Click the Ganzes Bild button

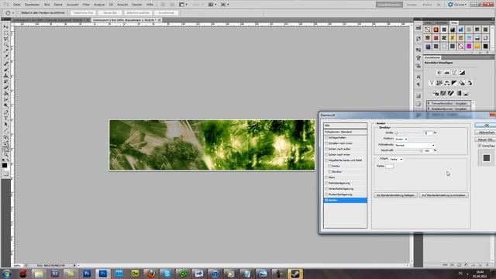click(x=110, y=13)
